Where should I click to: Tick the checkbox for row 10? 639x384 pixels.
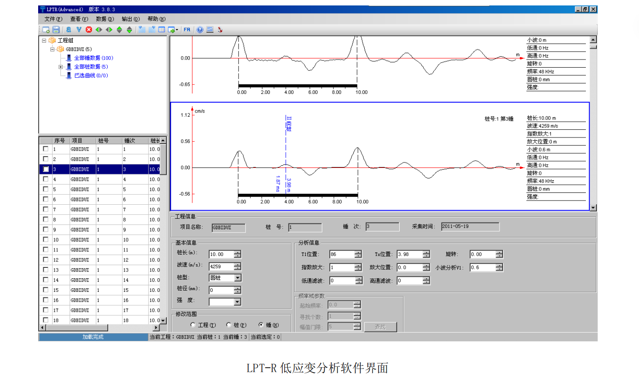click(45, 240)
